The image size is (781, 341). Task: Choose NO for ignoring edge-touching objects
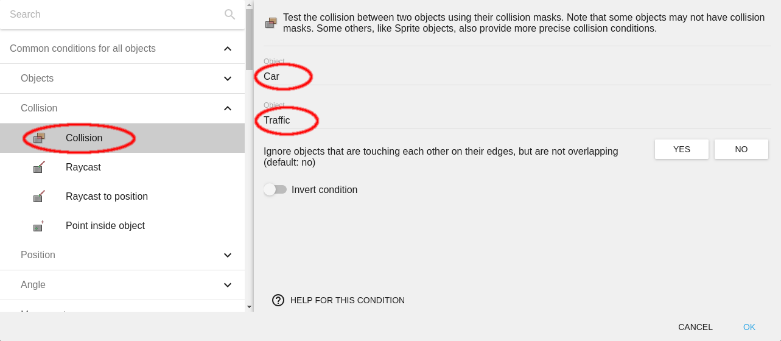coord(741,149)
